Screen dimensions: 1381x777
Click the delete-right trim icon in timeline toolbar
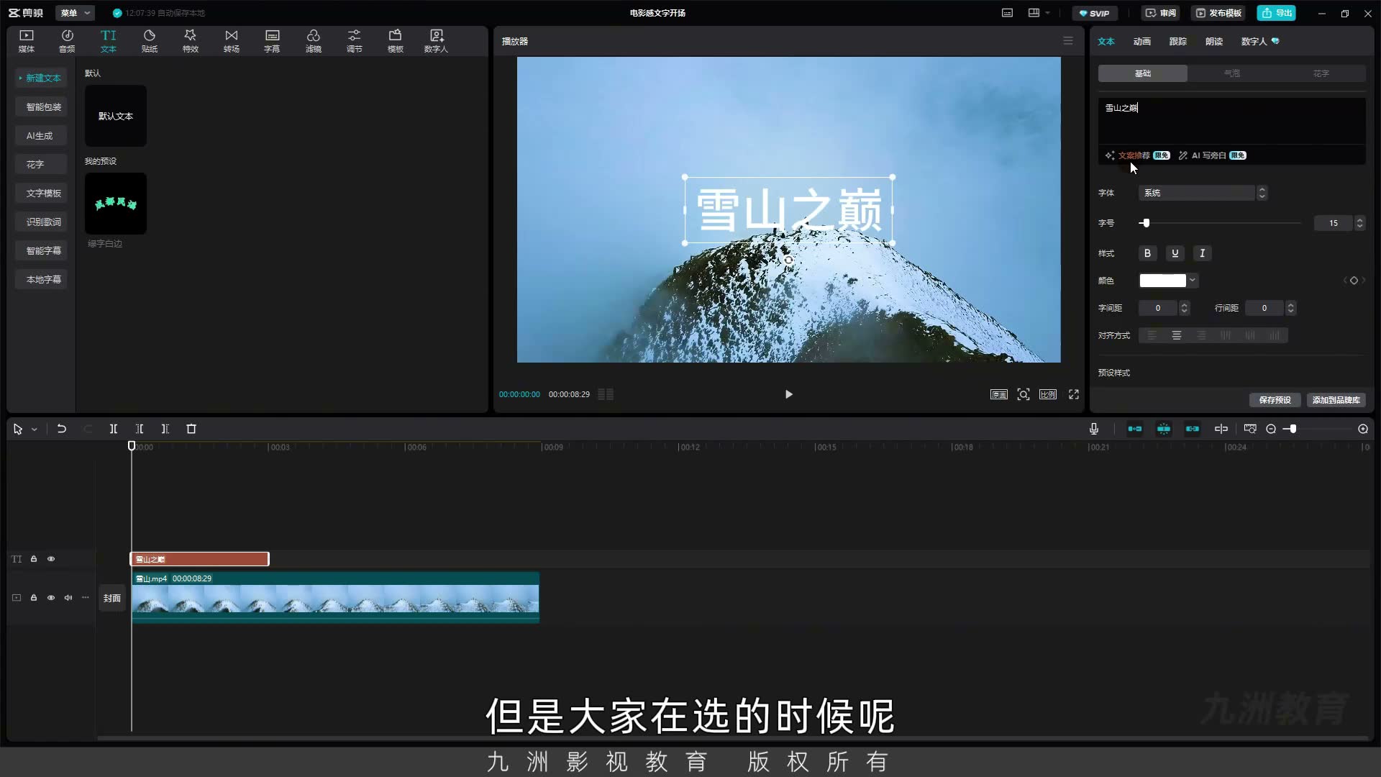[165, 429]
